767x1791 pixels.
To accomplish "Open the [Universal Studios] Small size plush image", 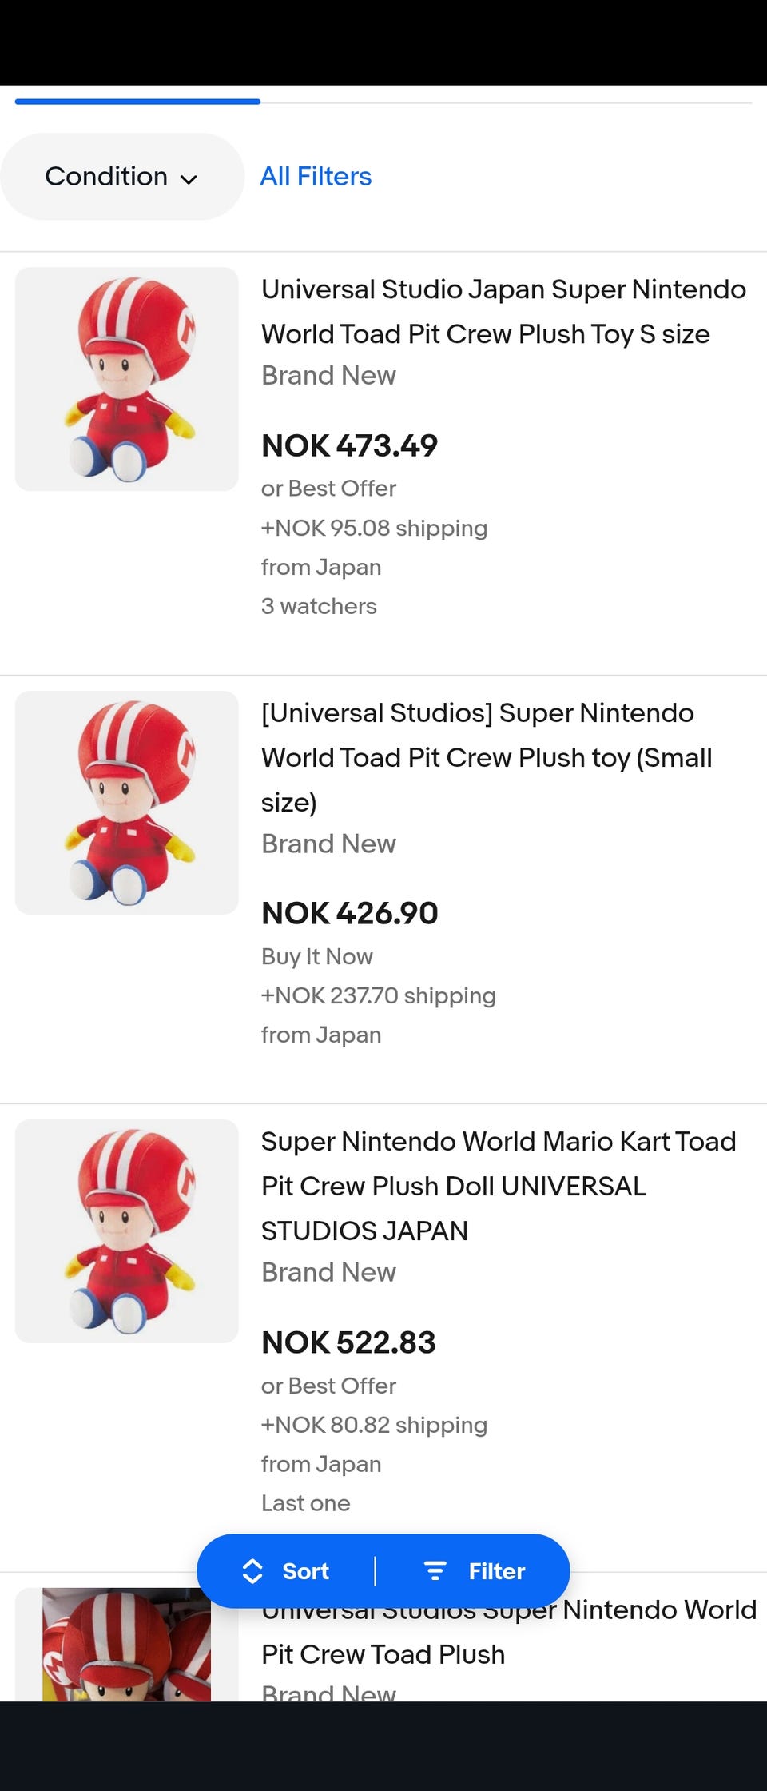I will click(x=127, y=803).
